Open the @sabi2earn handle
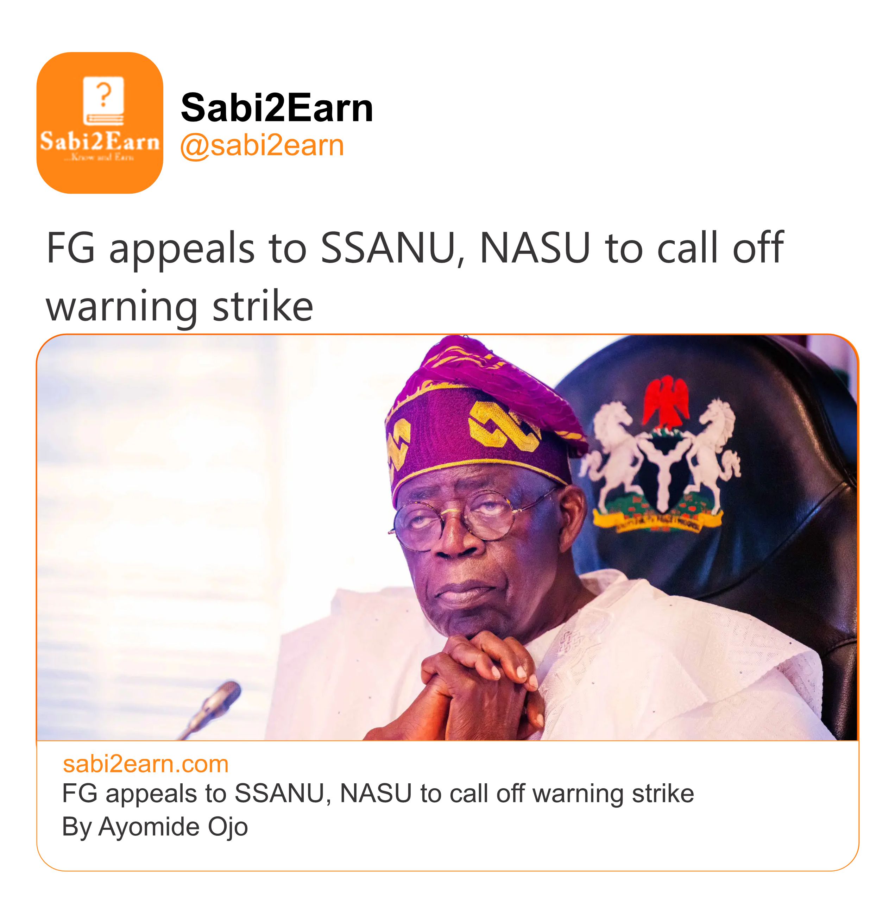 262,145
